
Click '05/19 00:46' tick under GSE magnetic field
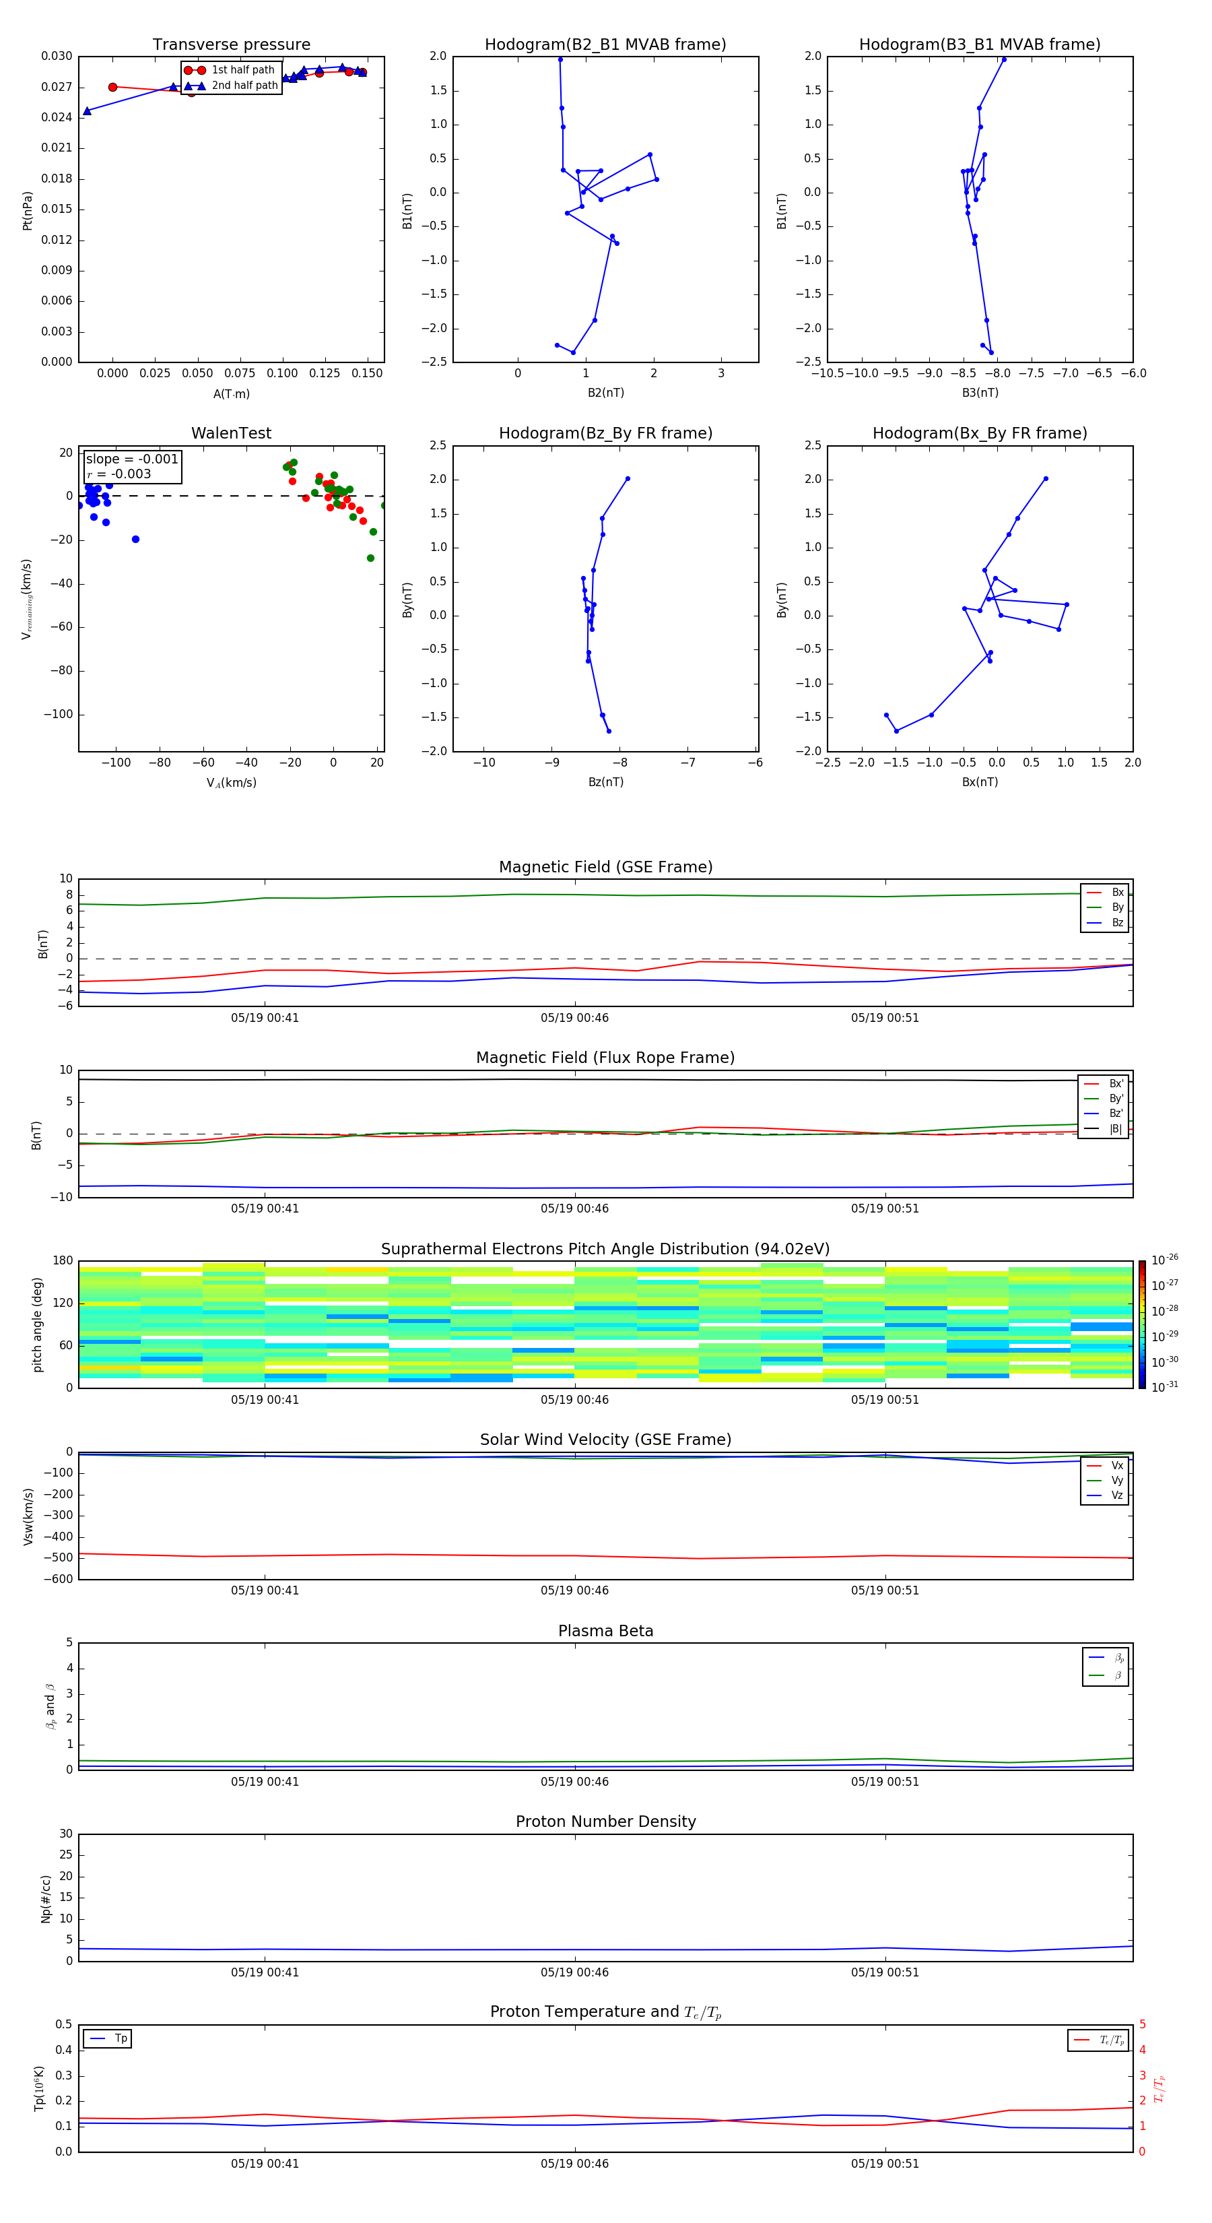point(574,1019)
